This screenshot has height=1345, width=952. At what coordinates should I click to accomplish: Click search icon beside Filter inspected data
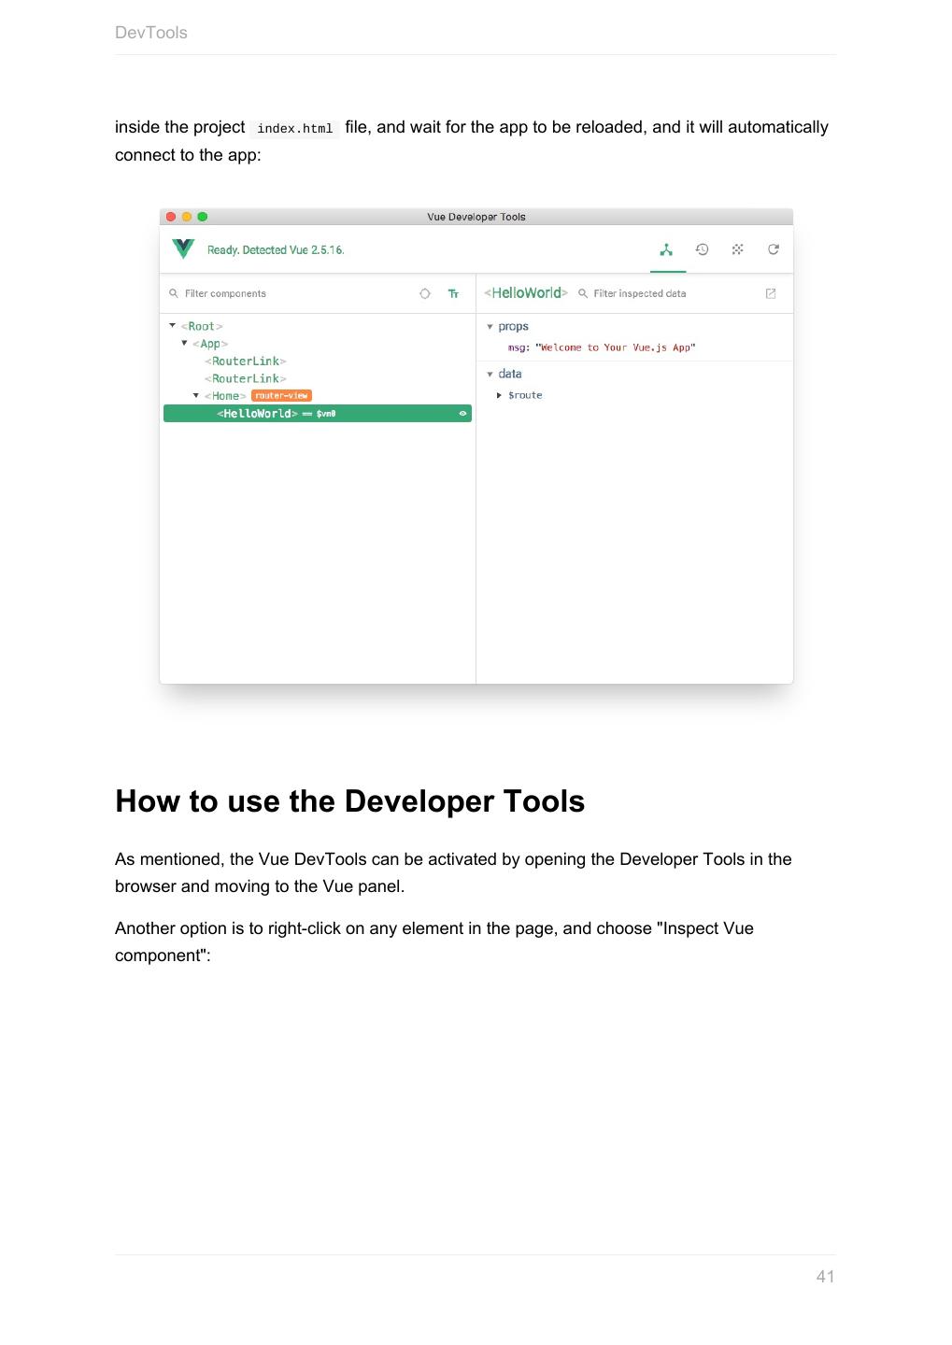click(583, 293)
